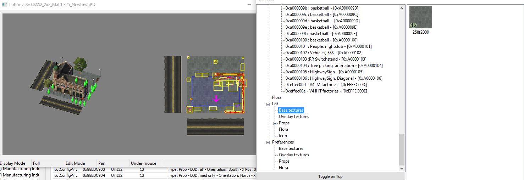Image resolution: width=524 pixels, height=180 pixels.
Task: Select 0xa000009e basketball entry
Action: (x=321, y=27)
